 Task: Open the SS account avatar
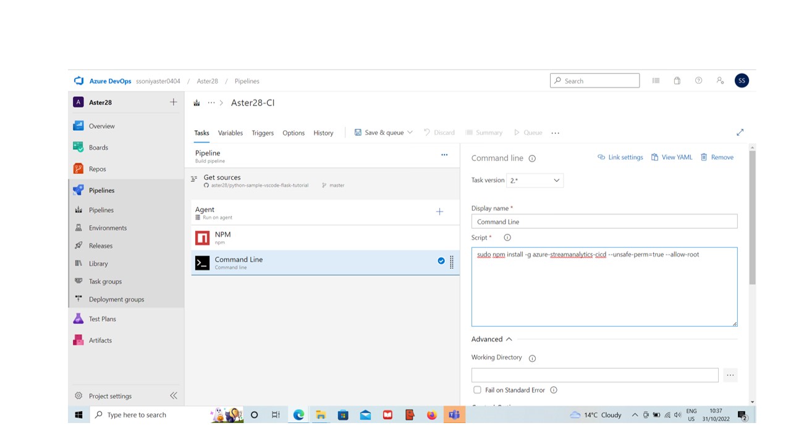(742, 81)
